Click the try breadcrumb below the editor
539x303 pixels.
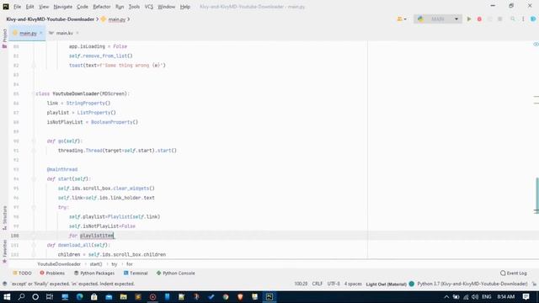[x=115, y=263]
